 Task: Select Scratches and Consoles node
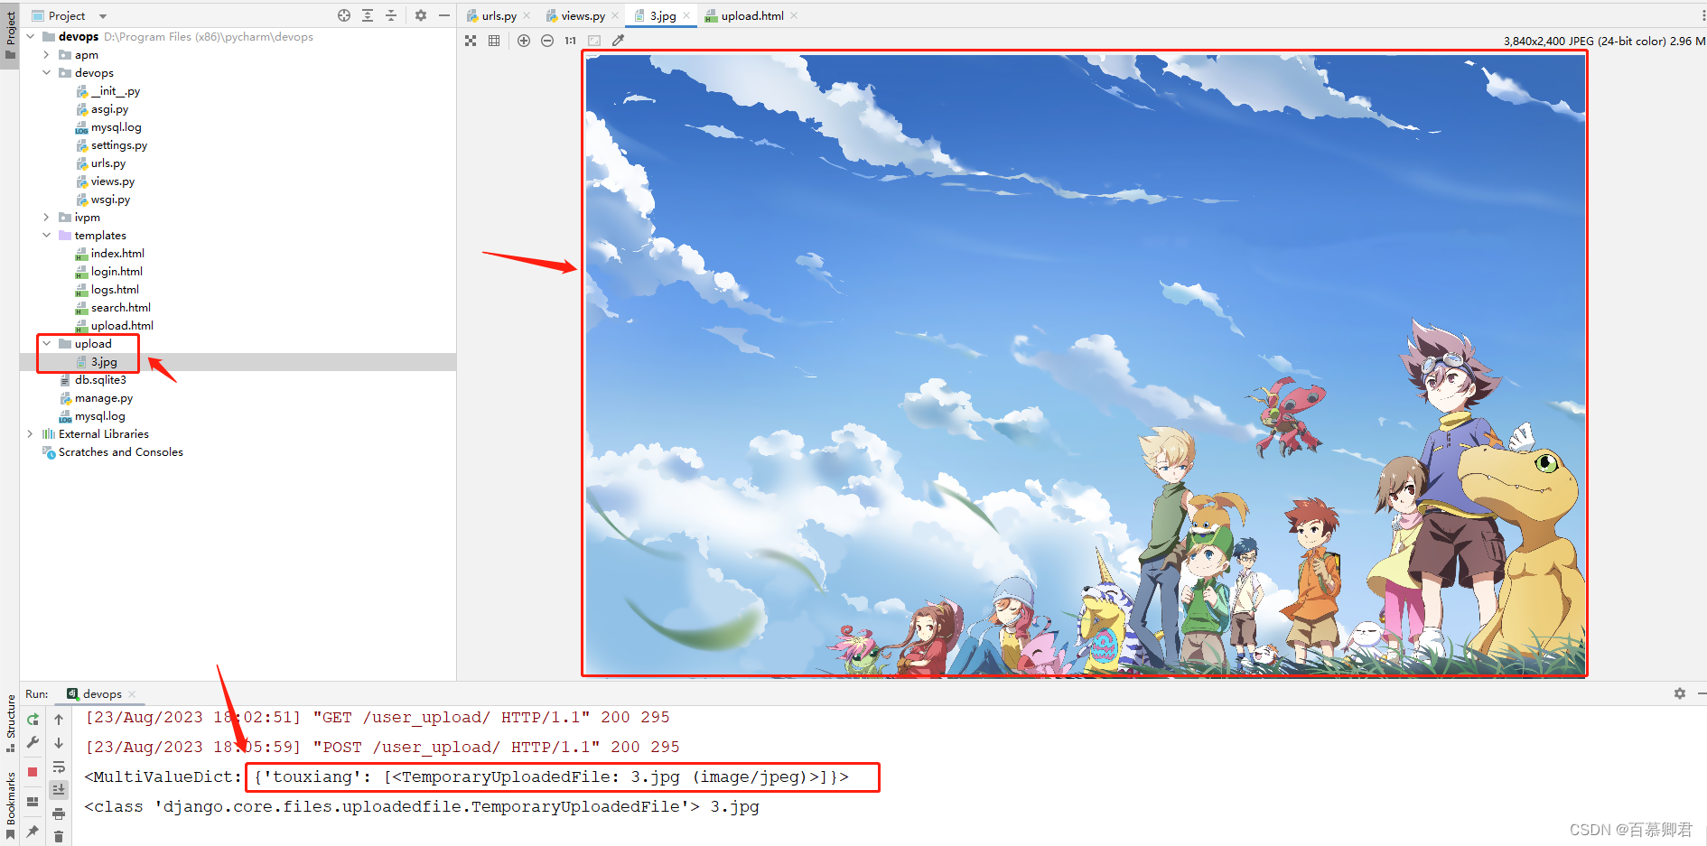(x=120, y=452)
